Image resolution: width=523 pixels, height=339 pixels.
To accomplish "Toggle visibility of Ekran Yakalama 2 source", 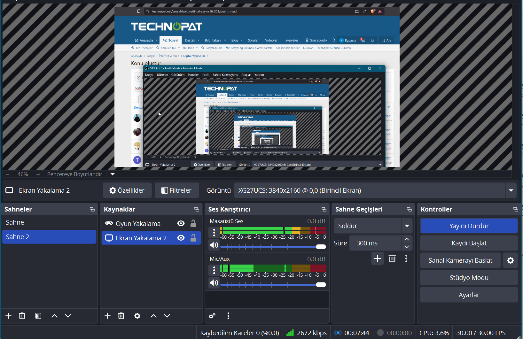I will pyautogui.click(x=181, y=238).
